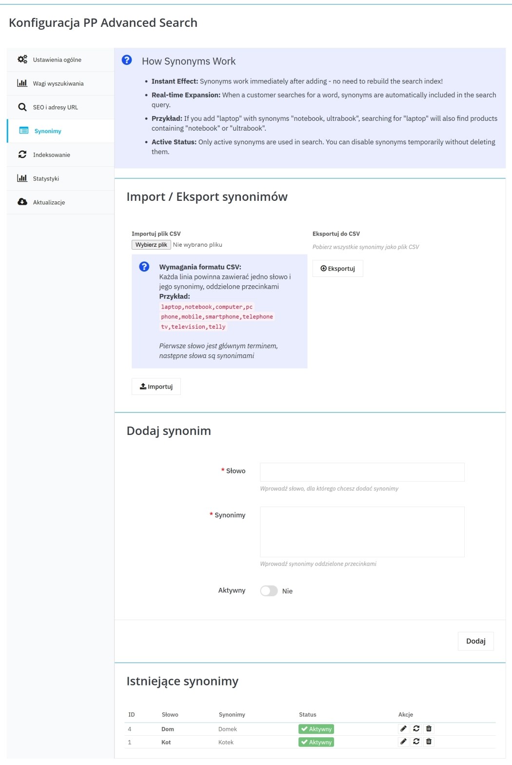This screenshot has width=512, height=765.
Task: Click the help icon in CSV format requirements box
Action: (144, 266)
